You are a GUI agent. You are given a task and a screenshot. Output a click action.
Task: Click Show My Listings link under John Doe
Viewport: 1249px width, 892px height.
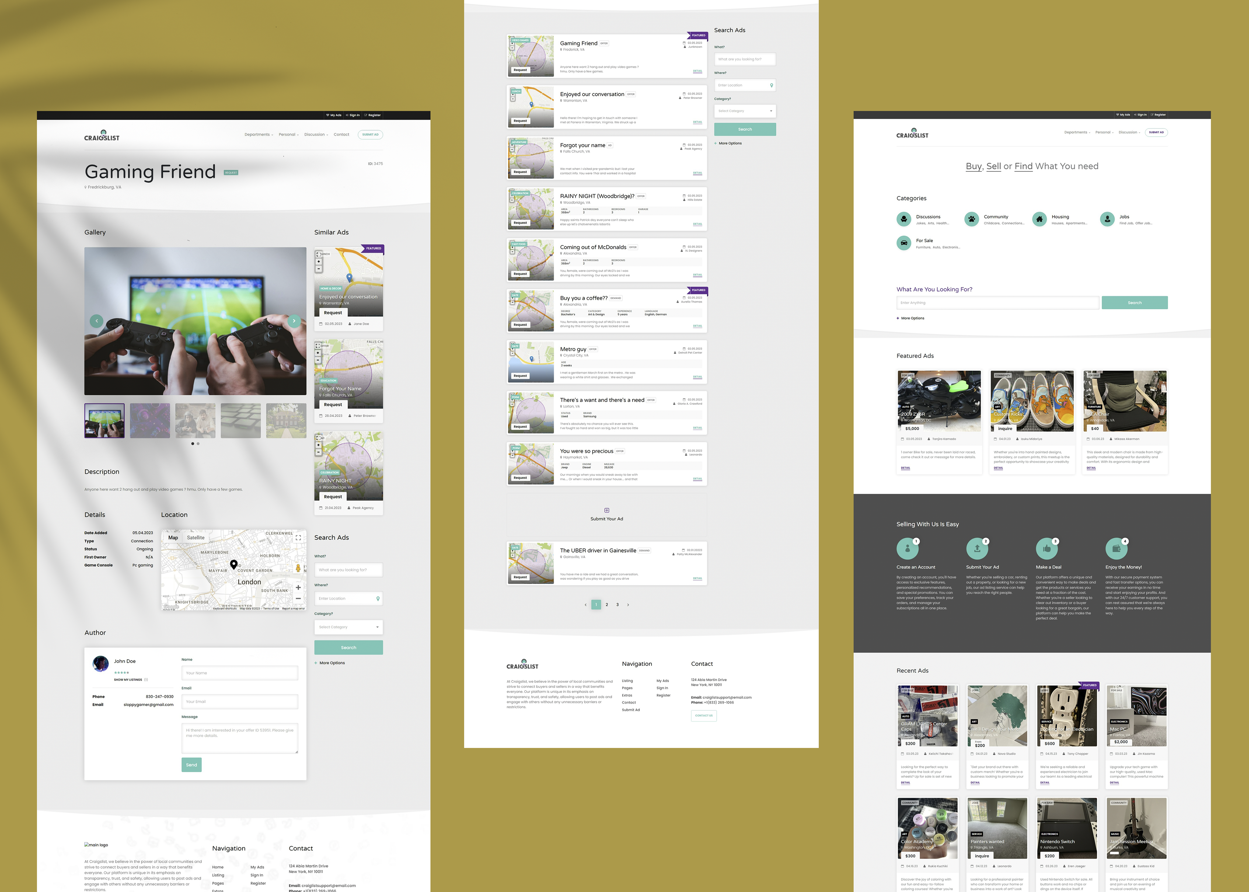pyautogui.click(x=128, y=680)
